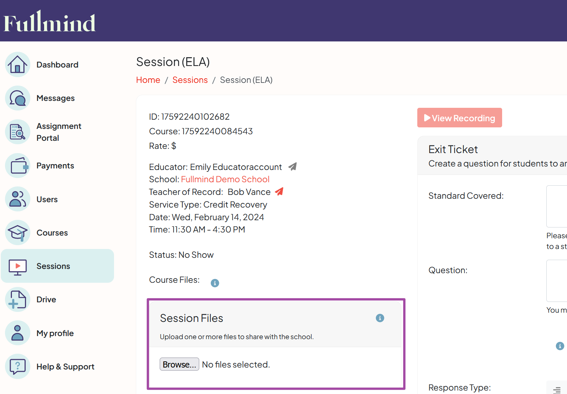Click the red paper plane beside Bob Vance
This screenshot has width=567, height=394.
[279, 191]
